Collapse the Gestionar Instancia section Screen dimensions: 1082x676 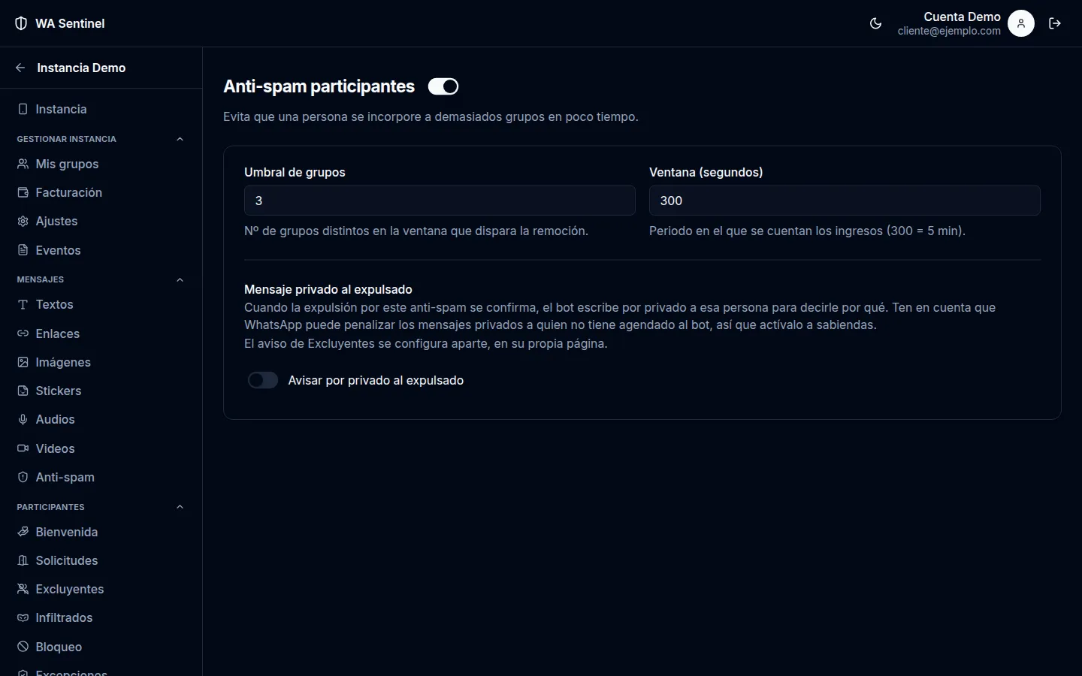180,139
